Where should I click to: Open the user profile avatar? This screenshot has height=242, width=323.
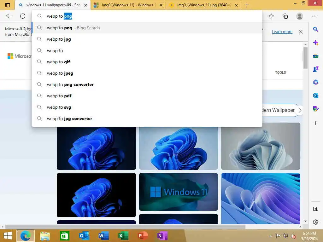(x=300, y=16)
